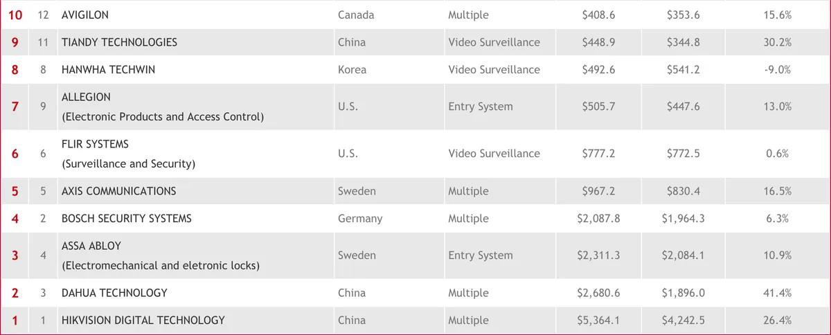Image resolution: width=831 pixels, height=335 pixels.
Task: Select Hikvision's $5,364.1 revenue value
Action: (x=598, y=320)
